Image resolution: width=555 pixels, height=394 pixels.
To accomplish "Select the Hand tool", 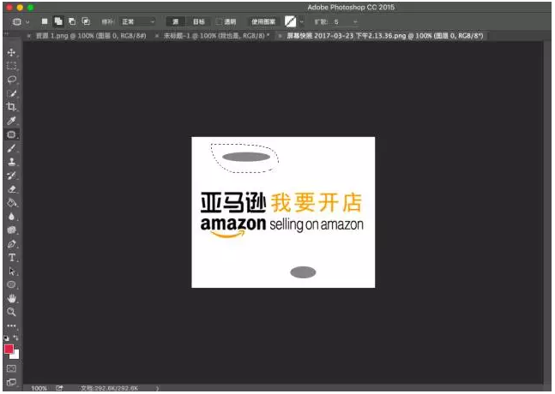I will [11, 298].
